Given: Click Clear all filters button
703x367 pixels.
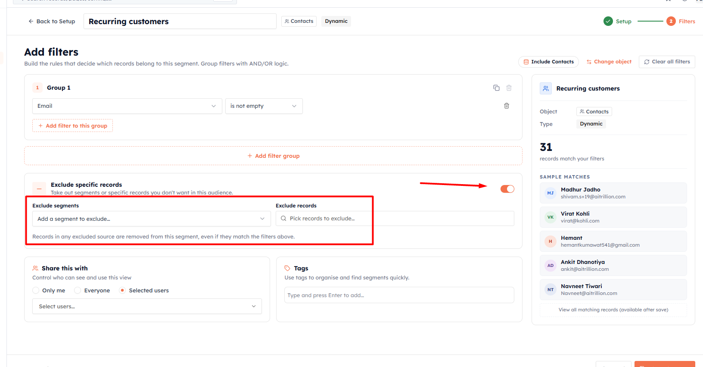Looking at the screenshot, I should tap(667, 62).
